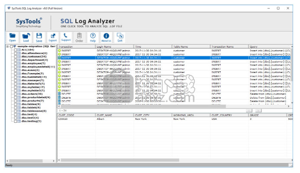Tick the dbo.manager(5) checkbox
Viewport: 300px width, 173px height.
tap(16, 80)
